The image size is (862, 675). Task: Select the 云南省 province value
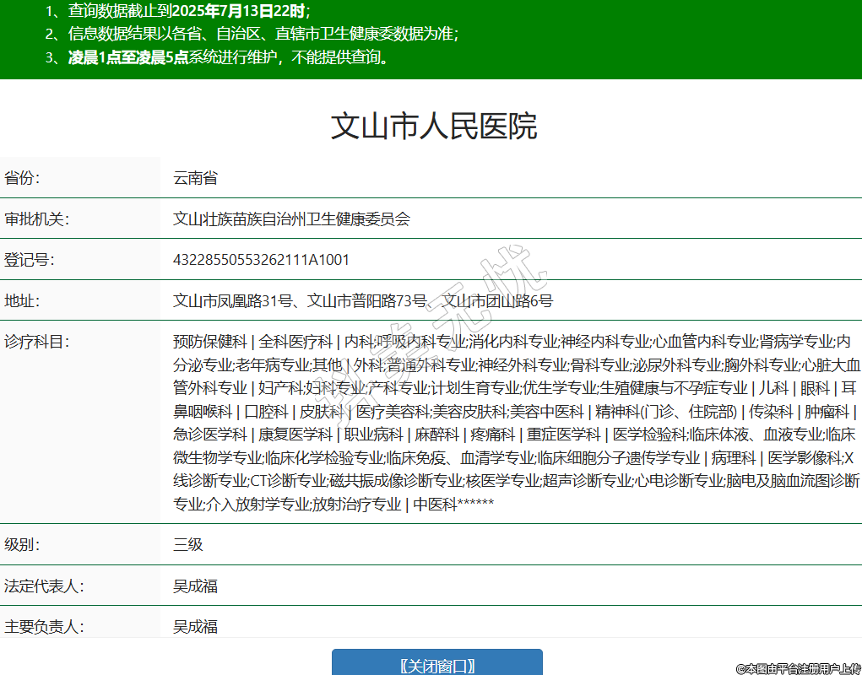click(195, 178)
